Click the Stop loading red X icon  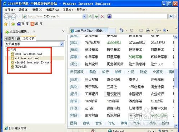[x=102, y=16]
